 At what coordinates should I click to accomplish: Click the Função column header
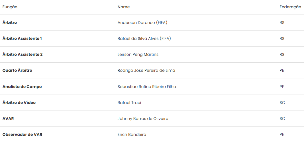10,7
